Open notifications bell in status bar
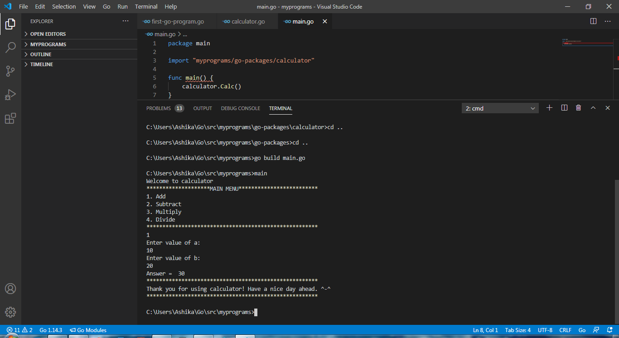The image size is (619, 338). [x=609, y=330]
